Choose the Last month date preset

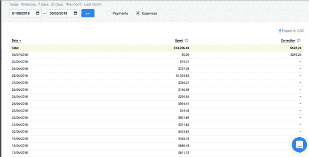tap(93, 4)
